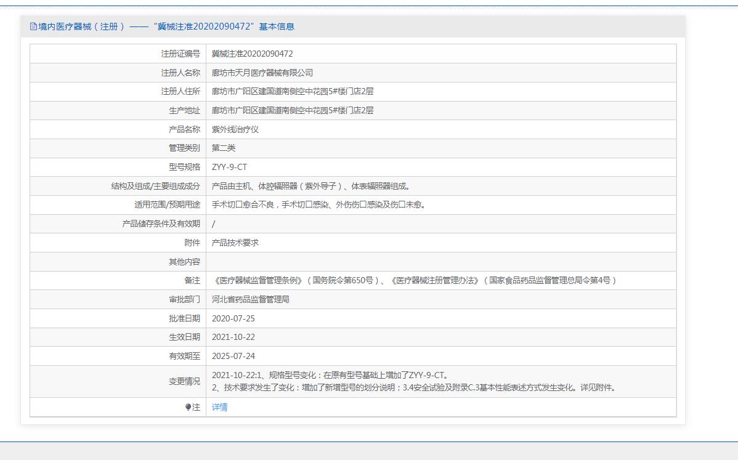Click the expiry date 2025-07-24
738x460 pixels.
click(233, 356)
